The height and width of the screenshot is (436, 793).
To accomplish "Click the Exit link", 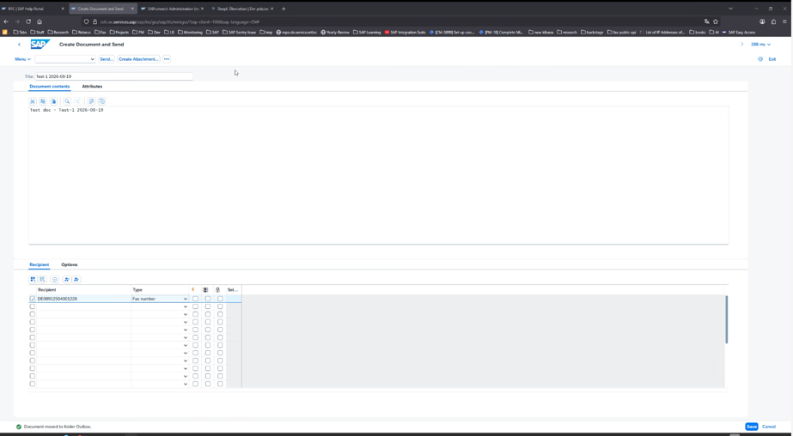I will (x=772, y=59).
